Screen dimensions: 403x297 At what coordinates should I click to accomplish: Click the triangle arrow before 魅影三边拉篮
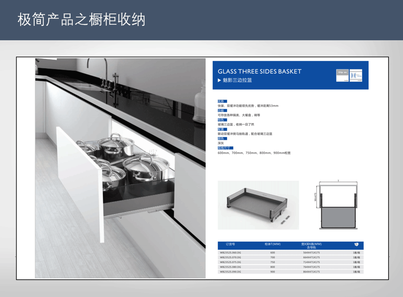(219, 80)
